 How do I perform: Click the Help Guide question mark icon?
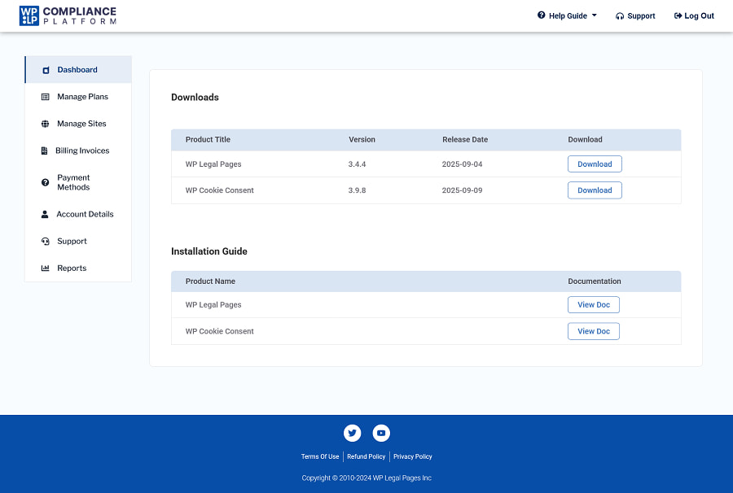coord(542,15)
